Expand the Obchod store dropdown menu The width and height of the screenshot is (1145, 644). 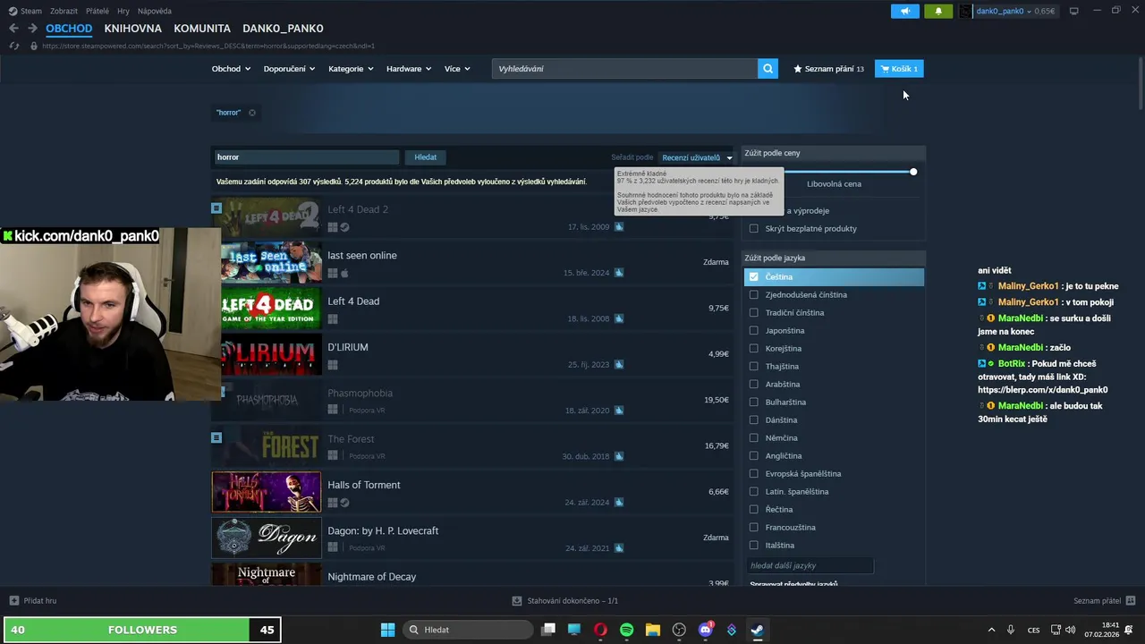231,69
